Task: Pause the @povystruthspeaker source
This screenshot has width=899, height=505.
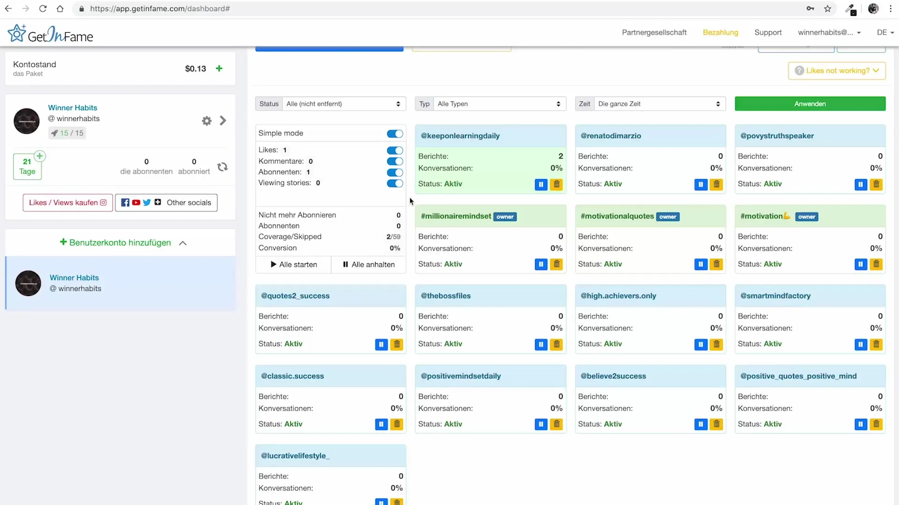Action: pyautogui.click(x=861, y=184)
